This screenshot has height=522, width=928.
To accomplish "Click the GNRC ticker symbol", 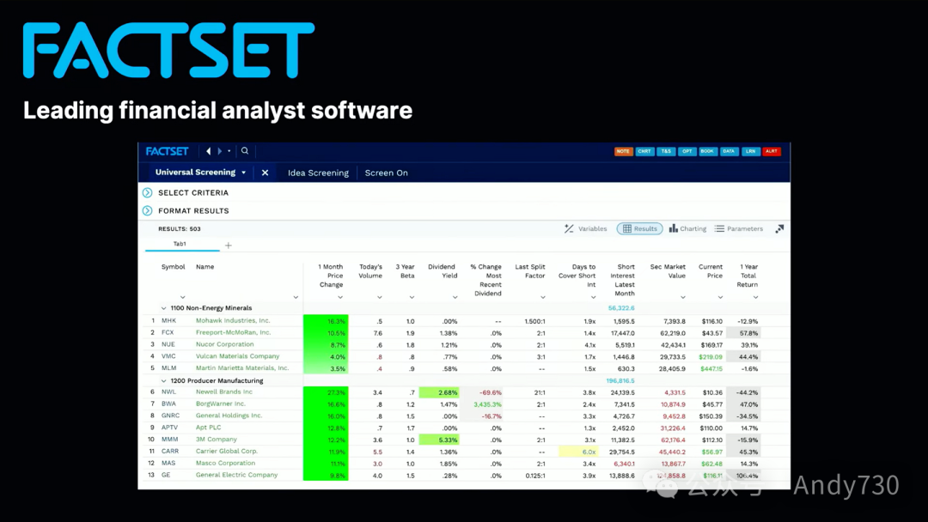I will click(170, 416).
